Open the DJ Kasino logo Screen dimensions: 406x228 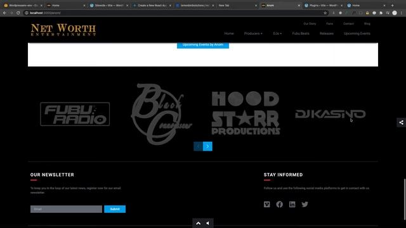coord(330,114)
